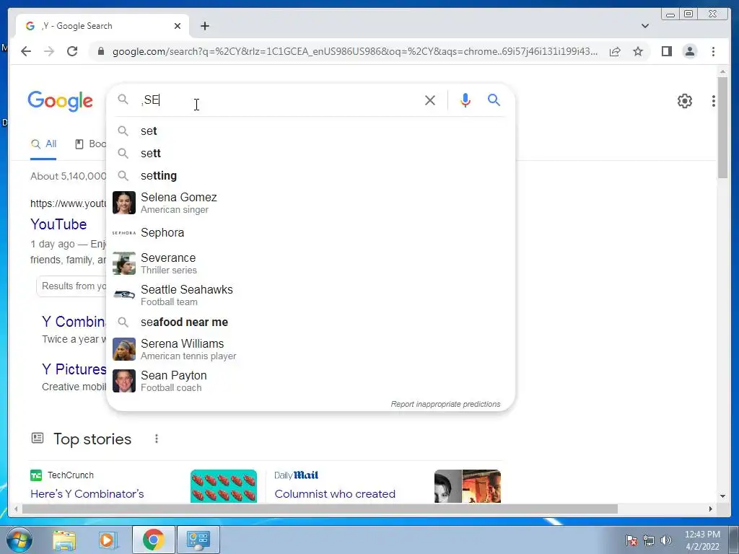Expand the tab search chevron
Viewport: 739px width, 554px height.
coord(644,26)
